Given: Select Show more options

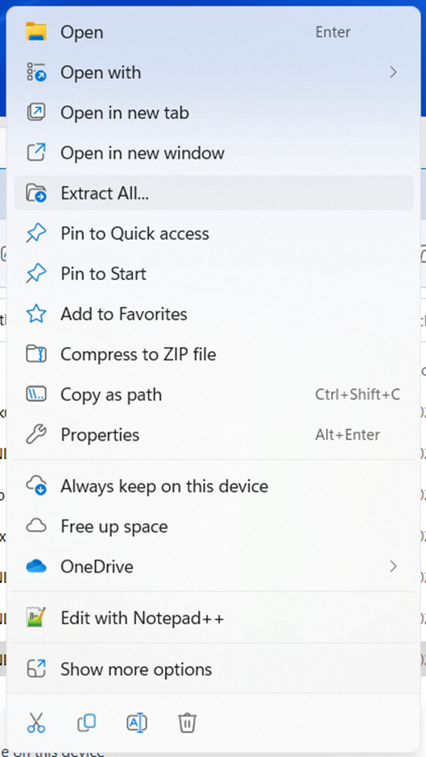Looking at the screenshot, I should (x=214, y=669).
